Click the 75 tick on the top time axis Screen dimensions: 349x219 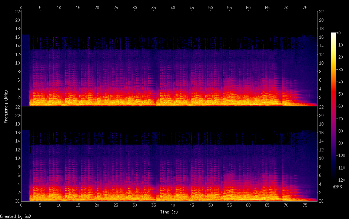click(x=305, y=7)
